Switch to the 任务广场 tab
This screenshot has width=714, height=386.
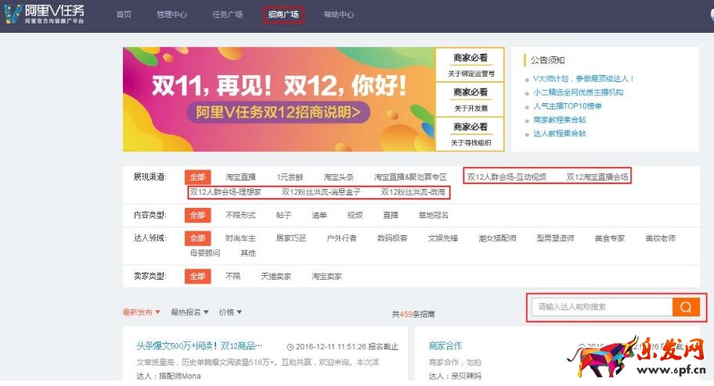(x=227, y=15)
